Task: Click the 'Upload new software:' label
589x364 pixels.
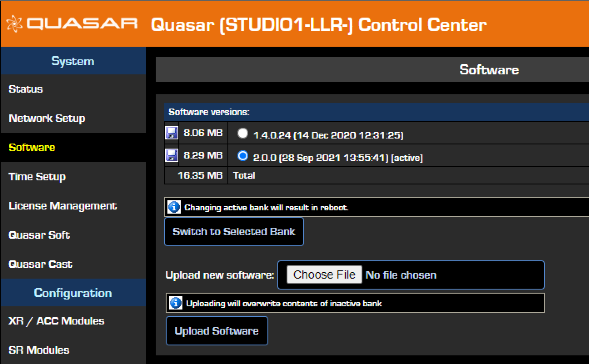Action: [x=219, y=275]
